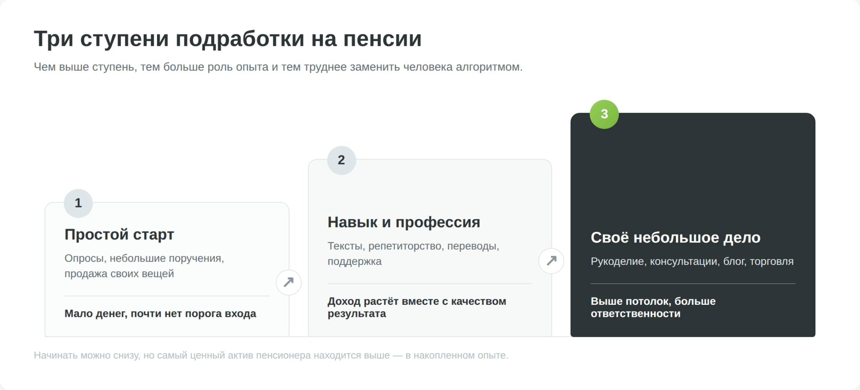Screen dimensions: 860x390
Task: Click the card title "Простой старт"
Action: pos(119,234)
